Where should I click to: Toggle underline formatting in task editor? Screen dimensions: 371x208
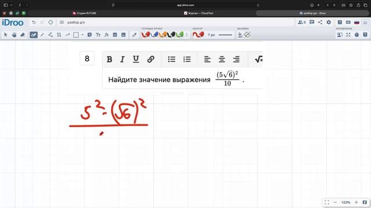click(136, 59)
